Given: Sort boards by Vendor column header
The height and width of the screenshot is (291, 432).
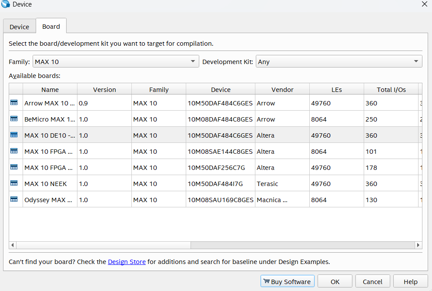Looking at the screenshot, I should coord(282,89).
